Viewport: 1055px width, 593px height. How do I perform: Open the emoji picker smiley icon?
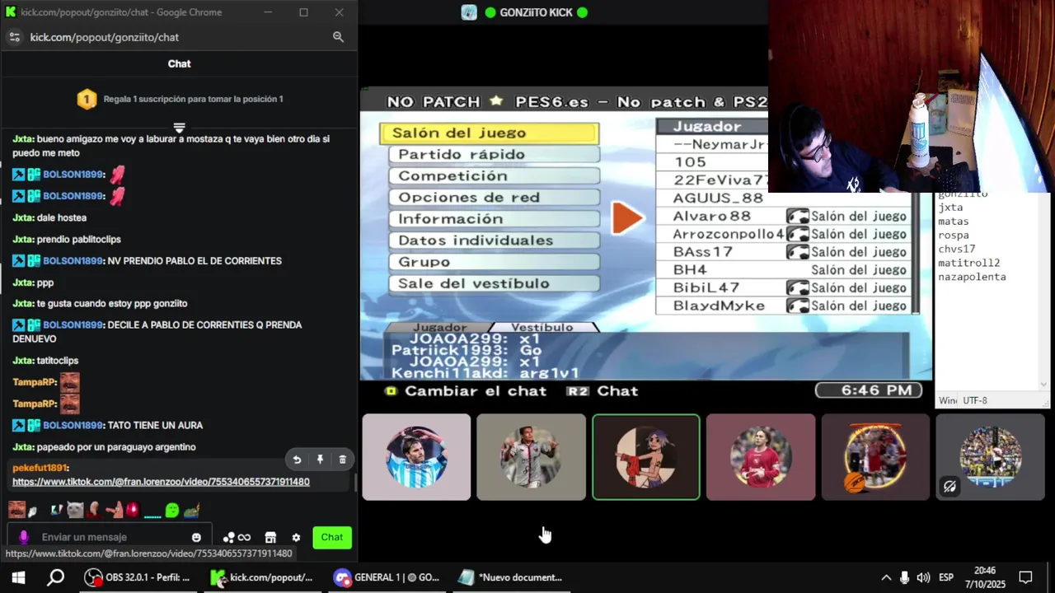pyautogui.click(x=196, y=537)
